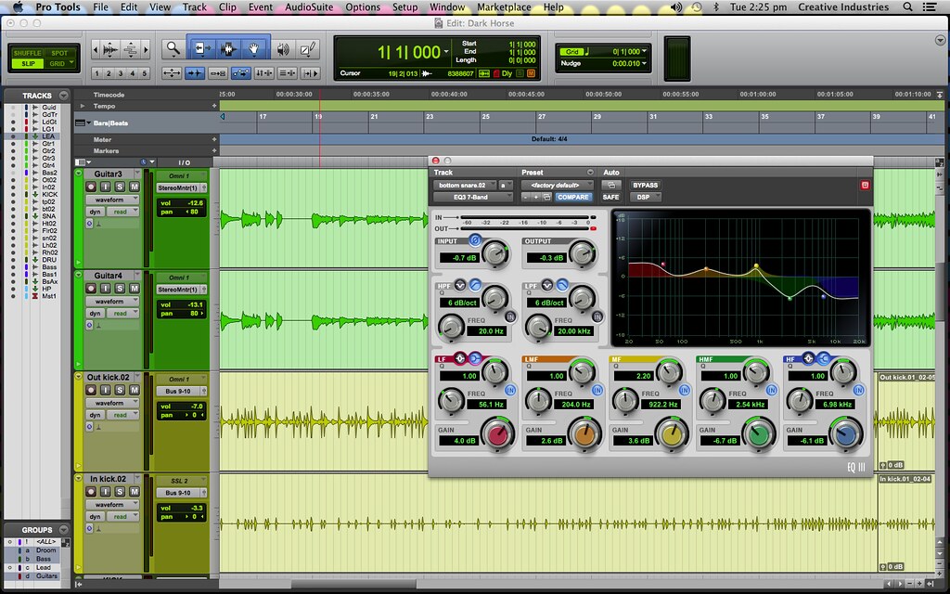Image resolution: width=950 pixels, height=594 pixels.
Task: Adjust the INPUT gain knob on EQ3
Action: (x=495, y=255)
